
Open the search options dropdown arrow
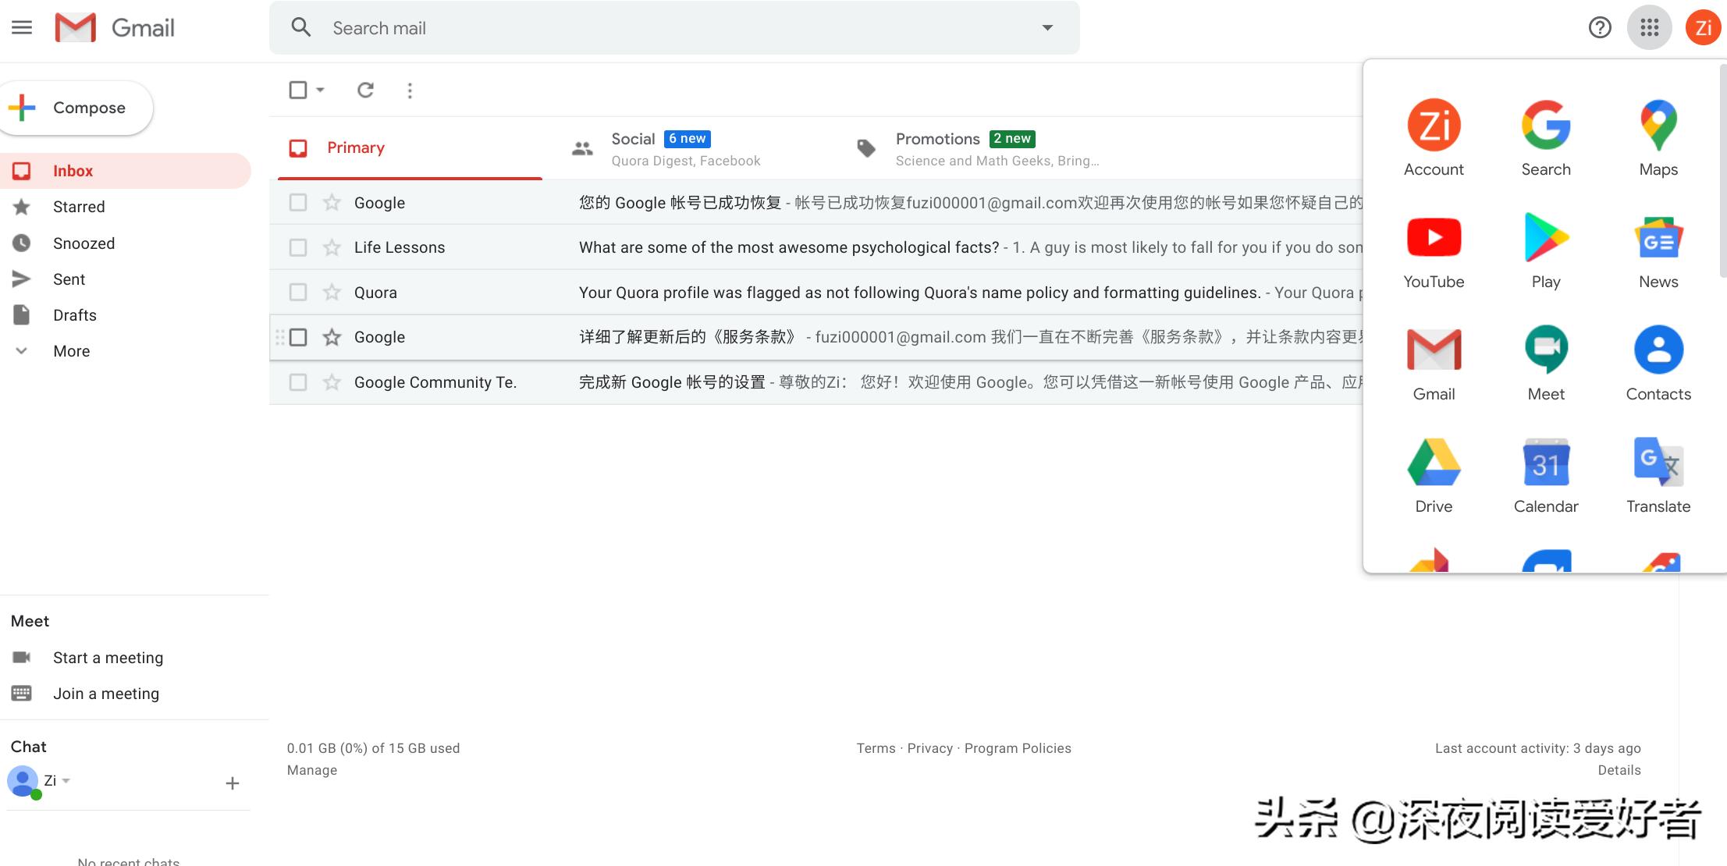click(1047, 27)
